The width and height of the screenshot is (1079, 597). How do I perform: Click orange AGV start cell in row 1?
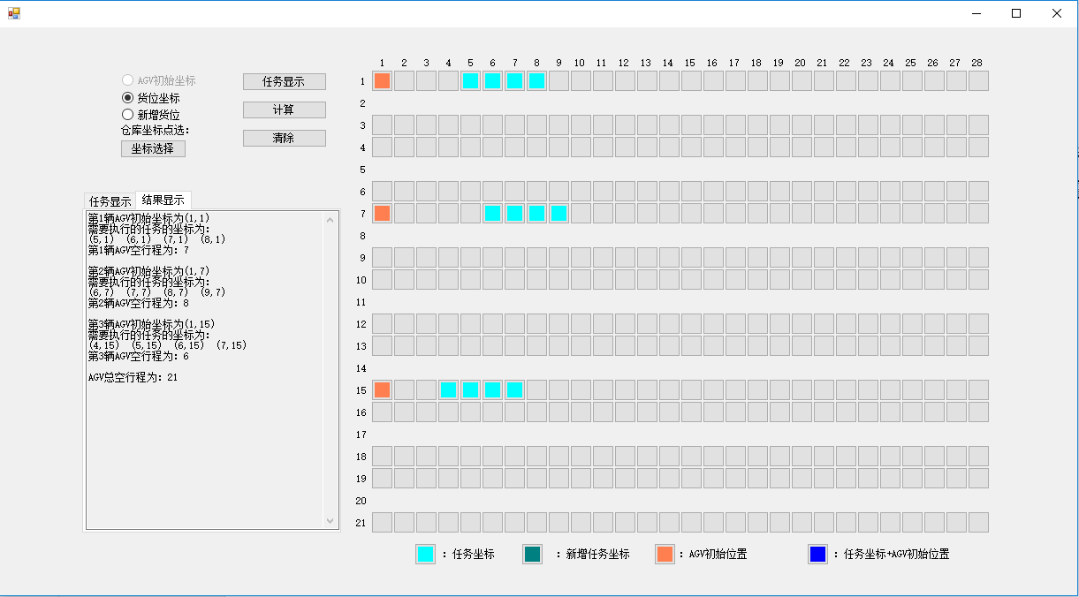(382, 80)
